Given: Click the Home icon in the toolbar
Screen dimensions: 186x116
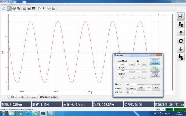Looking at the screenshot, I should click(x=4, y=8).
